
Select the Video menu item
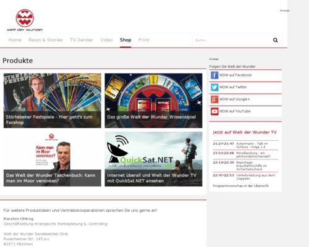106,40
